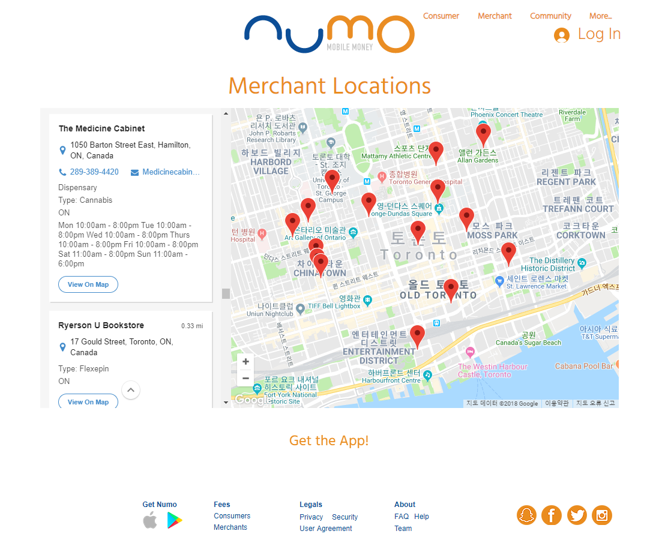Open the Merchant menu
This screenshot has width=659, height=546.
(495, 16)
